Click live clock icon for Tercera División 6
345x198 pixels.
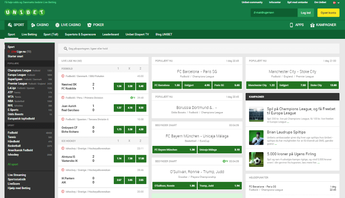point(63,119)
